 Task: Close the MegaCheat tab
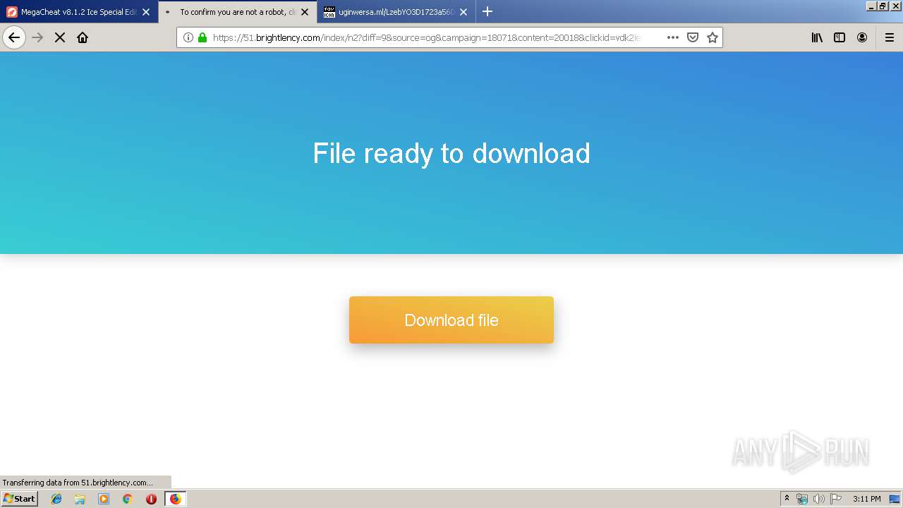click(146, 12)
